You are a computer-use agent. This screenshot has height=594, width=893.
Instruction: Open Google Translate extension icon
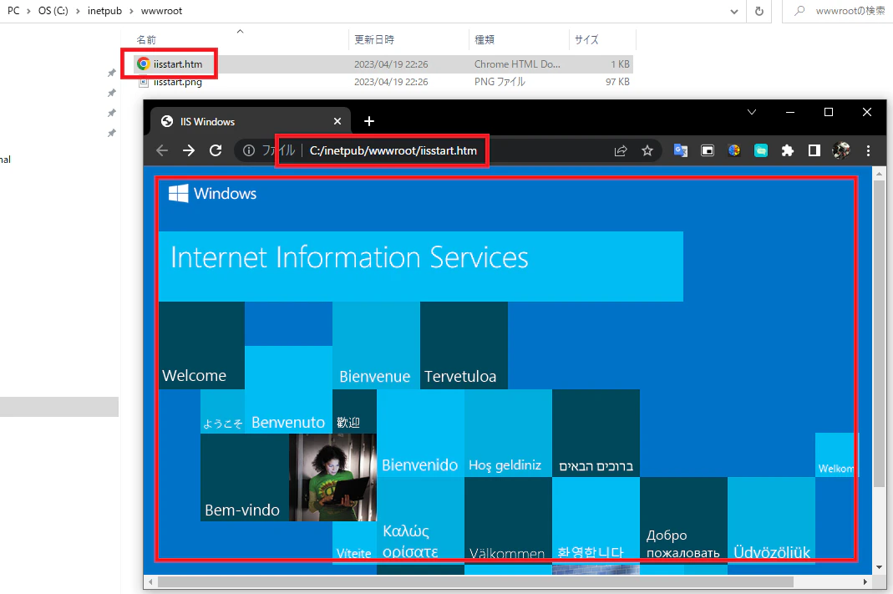coord(681,150)
